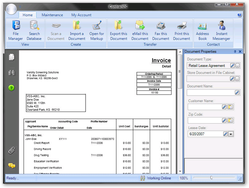Fax this Document
The height and width of the screenshot is (188, 249).
161,31
